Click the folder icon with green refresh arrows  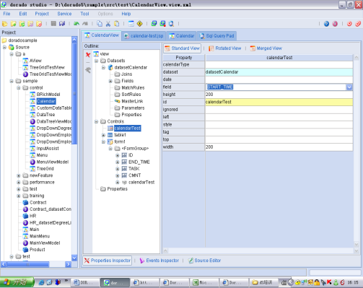(22, 24)
